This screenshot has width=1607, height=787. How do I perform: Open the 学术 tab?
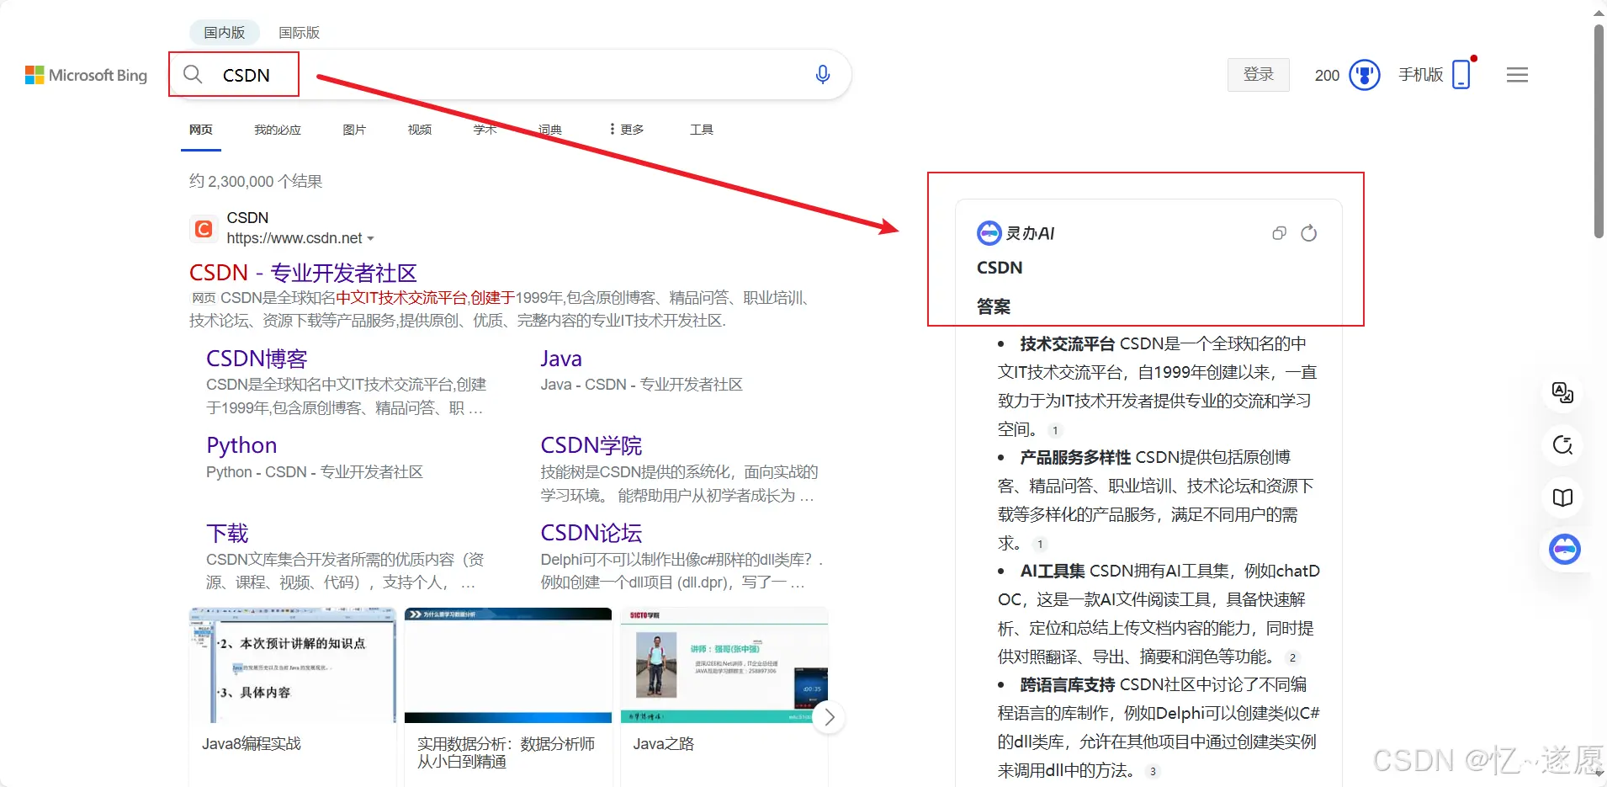(x=485, y=130)
